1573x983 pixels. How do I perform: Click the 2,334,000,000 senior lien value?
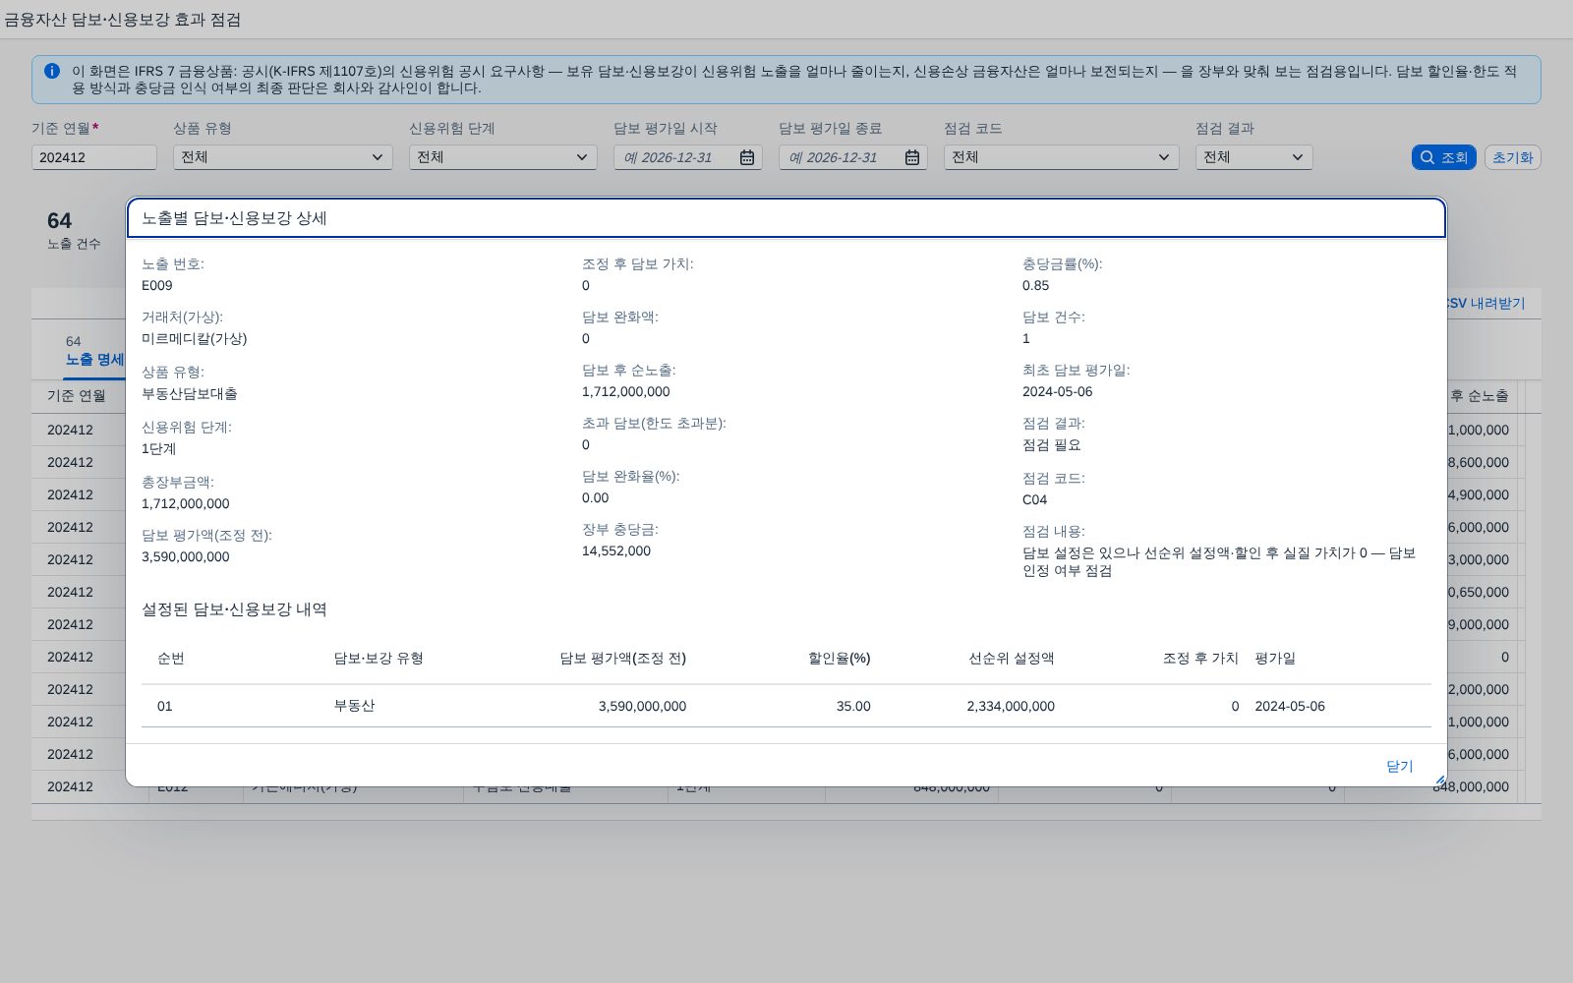pyautogui.click(x=1011, y=706)
